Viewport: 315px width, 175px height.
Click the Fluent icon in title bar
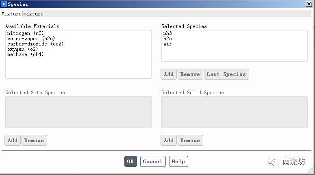pos(4,4)
